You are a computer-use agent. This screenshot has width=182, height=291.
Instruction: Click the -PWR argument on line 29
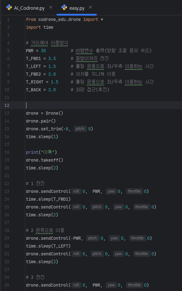pyautogui.click(x=76, y=238)
